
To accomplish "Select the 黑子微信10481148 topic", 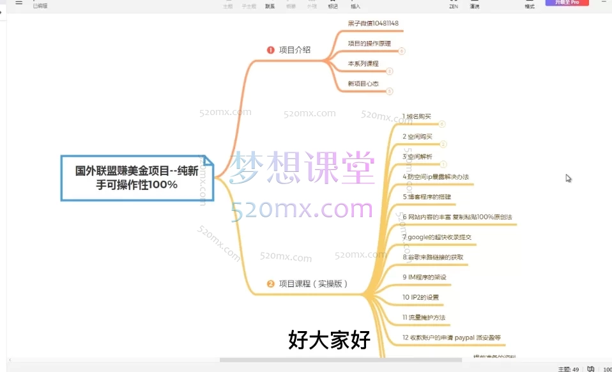I will (x=373, y=24).
